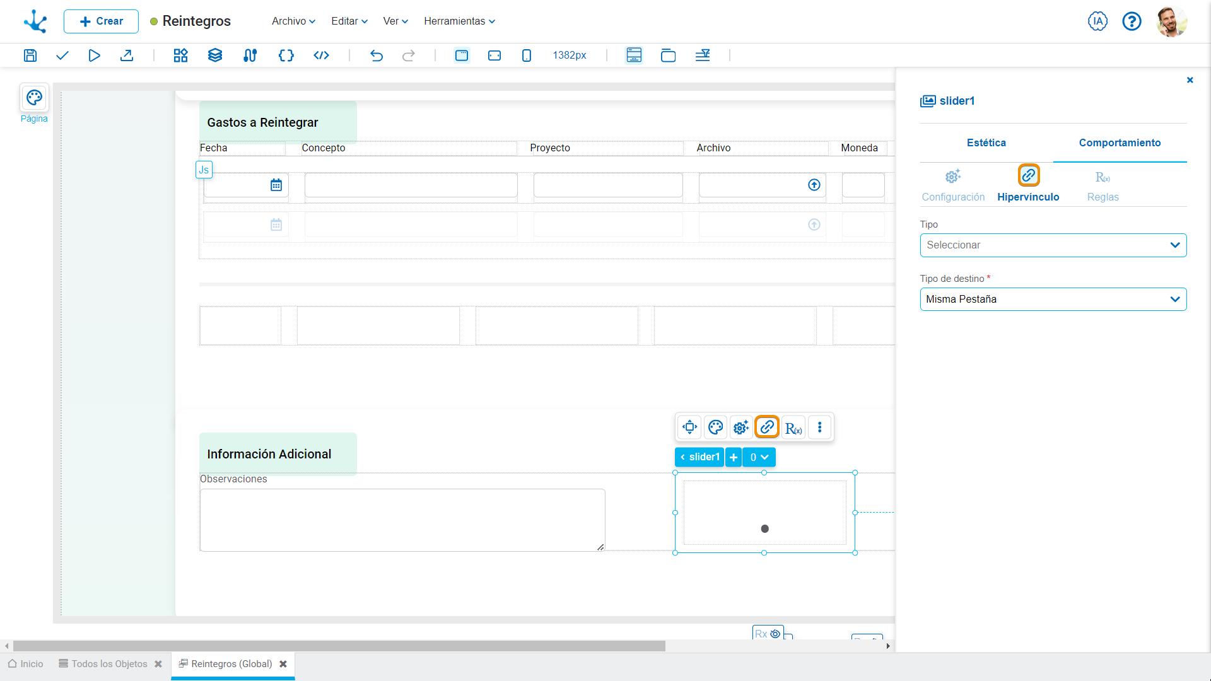Select desktop viewport view
The width and height of the screenshot is (1211, 681).
(x=462, y=55)
